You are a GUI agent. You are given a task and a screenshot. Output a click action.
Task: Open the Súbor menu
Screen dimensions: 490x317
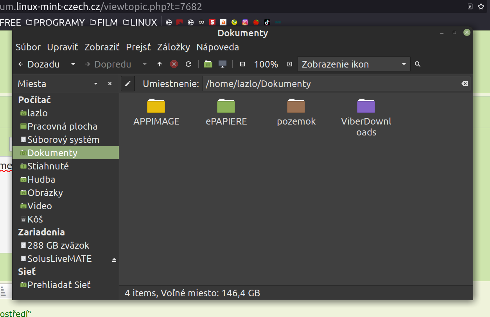28,47
